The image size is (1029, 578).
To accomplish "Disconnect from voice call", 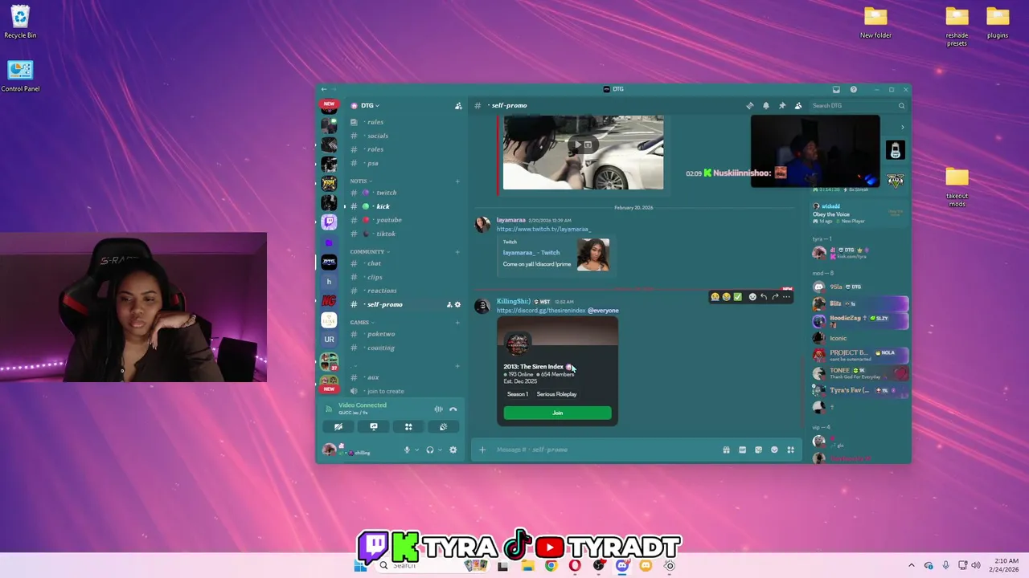I will pyautogui.click(x=453, y=409).
